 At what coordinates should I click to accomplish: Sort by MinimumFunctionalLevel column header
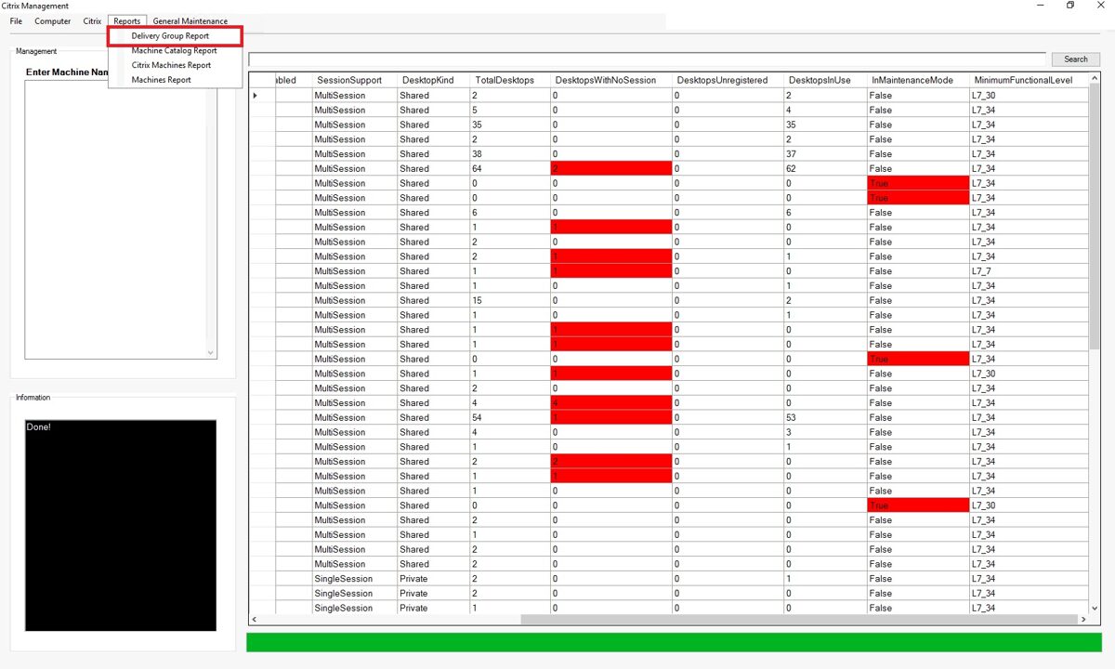(1029, 80)
